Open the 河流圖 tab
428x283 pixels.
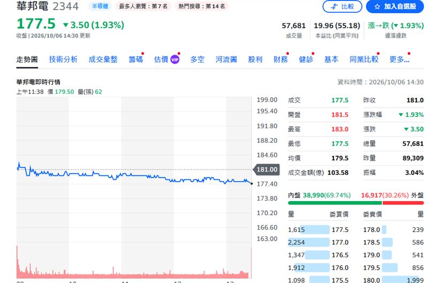[226, 59]
